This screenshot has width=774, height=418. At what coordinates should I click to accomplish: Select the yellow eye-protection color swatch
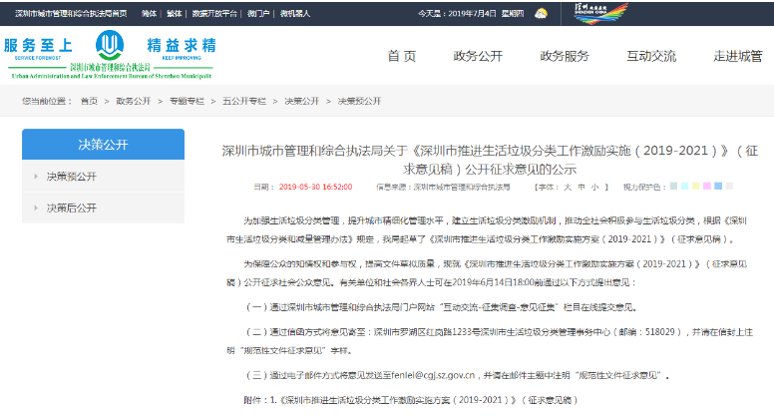click(x=694, y=187)
